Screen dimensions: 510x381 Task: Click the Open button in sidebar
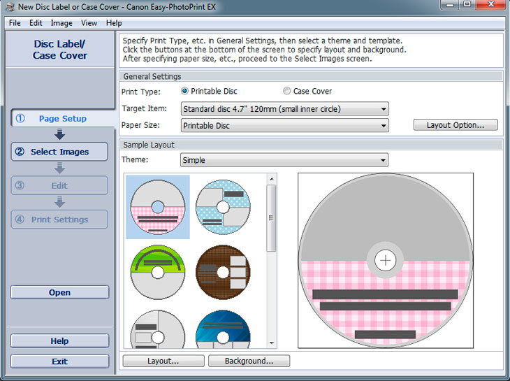pos(59,292)
